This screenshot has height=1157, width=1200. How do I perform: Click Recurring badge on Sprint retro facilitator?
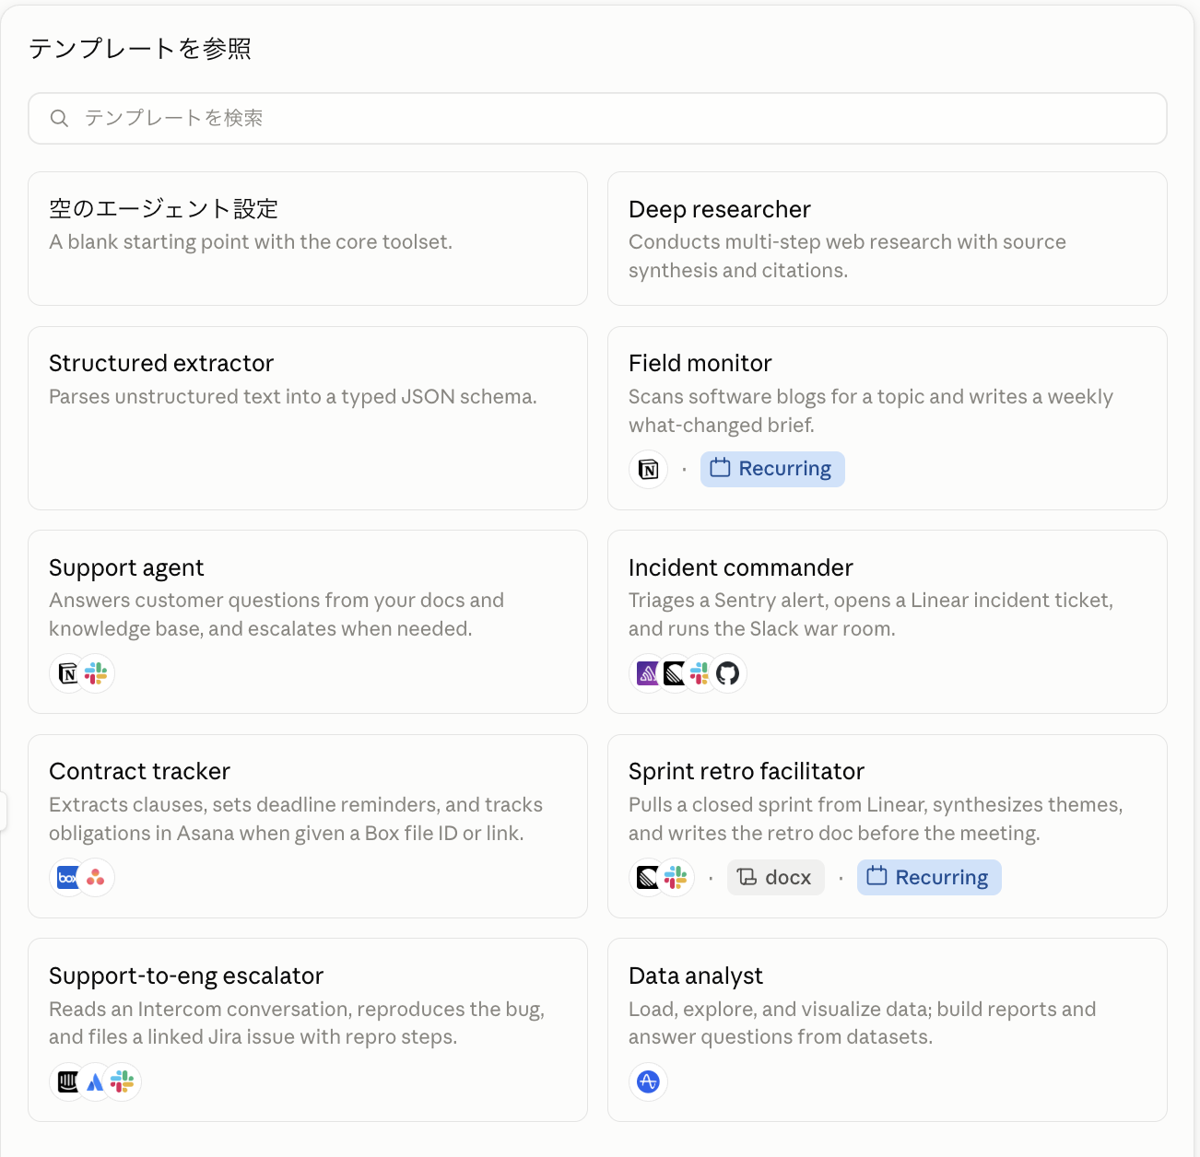pos(929,878)
